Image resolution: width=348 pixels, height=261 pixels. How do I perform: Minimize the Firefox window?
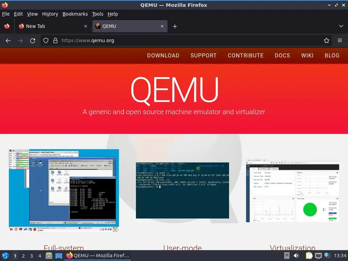(x=329, y=5)
